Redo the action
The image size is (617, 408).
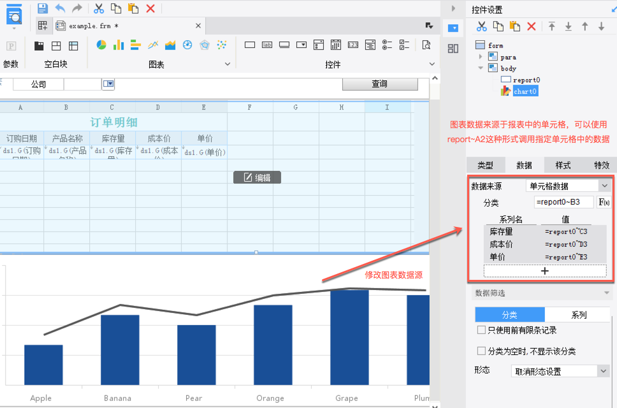[x=76, y=8]
